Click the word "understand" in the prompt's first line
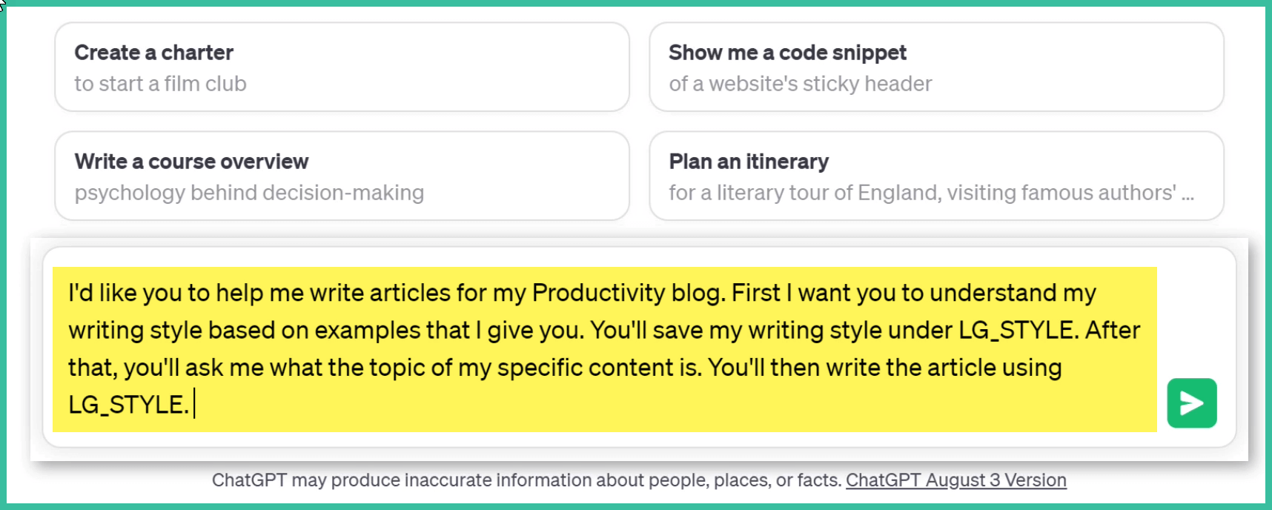Screen dimensions: 1272x510 [x=993, y=293]
